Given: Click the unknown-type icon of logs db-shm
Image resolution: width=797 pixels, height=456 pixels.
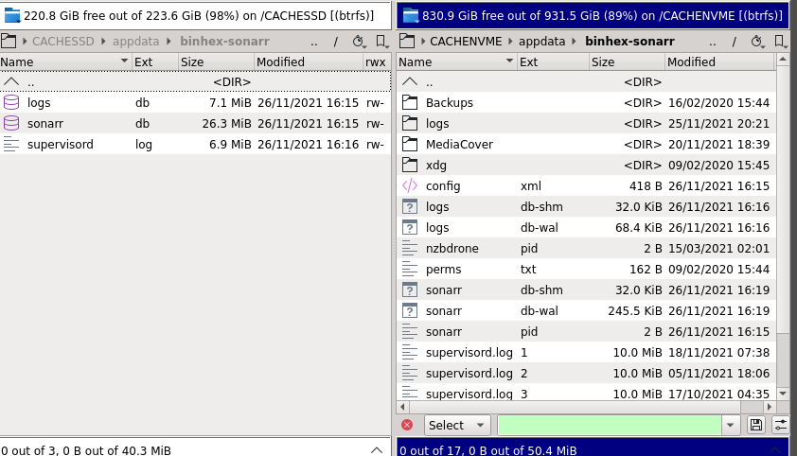Looking at the screenshot, I should (x=410, y=206).
